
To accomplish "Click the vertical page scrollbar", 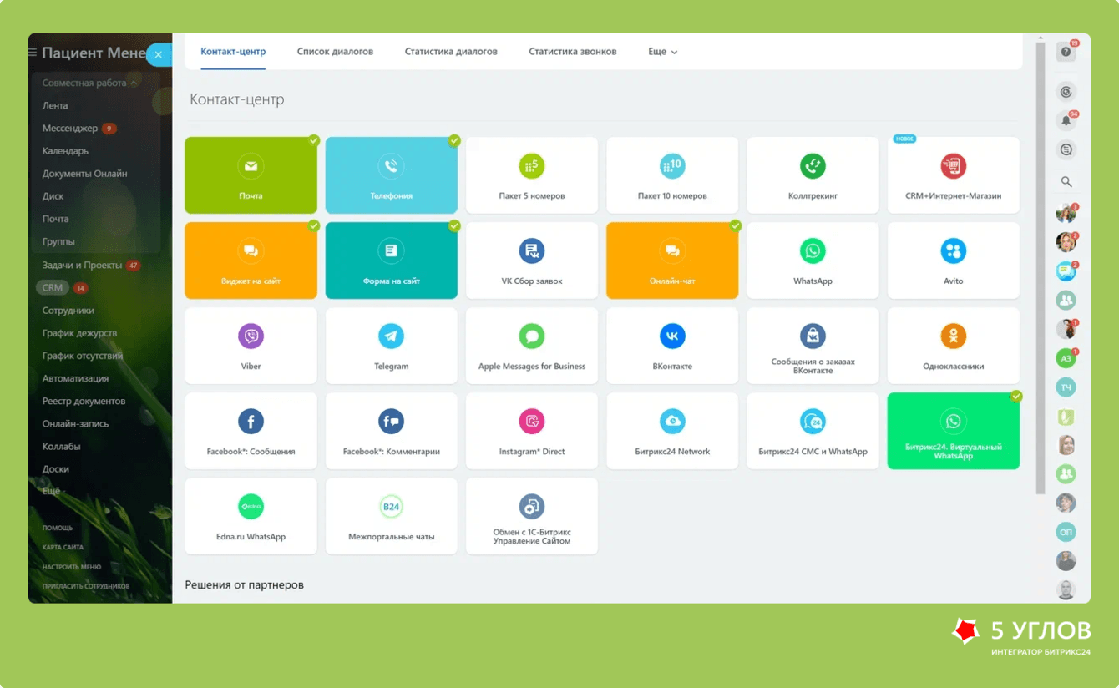I will (x=1041, y=267).
